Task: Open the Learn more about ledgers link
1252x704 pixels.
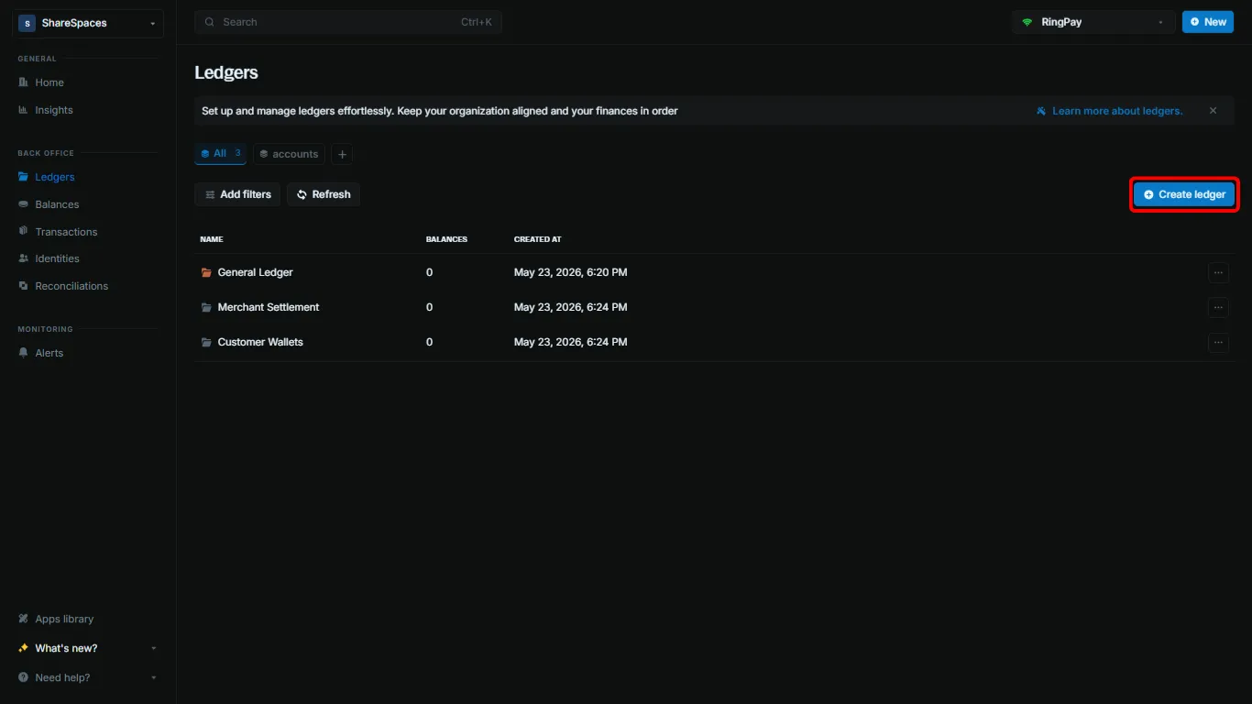Action: [1109, 111]
